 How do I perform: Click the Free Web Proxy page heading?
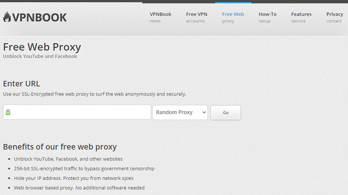(42, 47)
